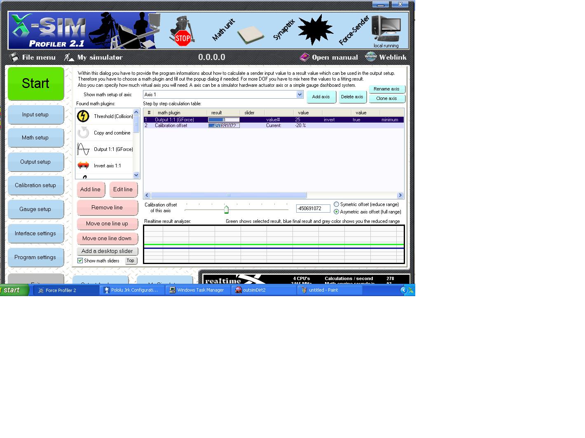The height and width of the screenshot is (438, 585).
Task: Open Interface settings page
Action: pyautogui.click(x=35, y=234)
